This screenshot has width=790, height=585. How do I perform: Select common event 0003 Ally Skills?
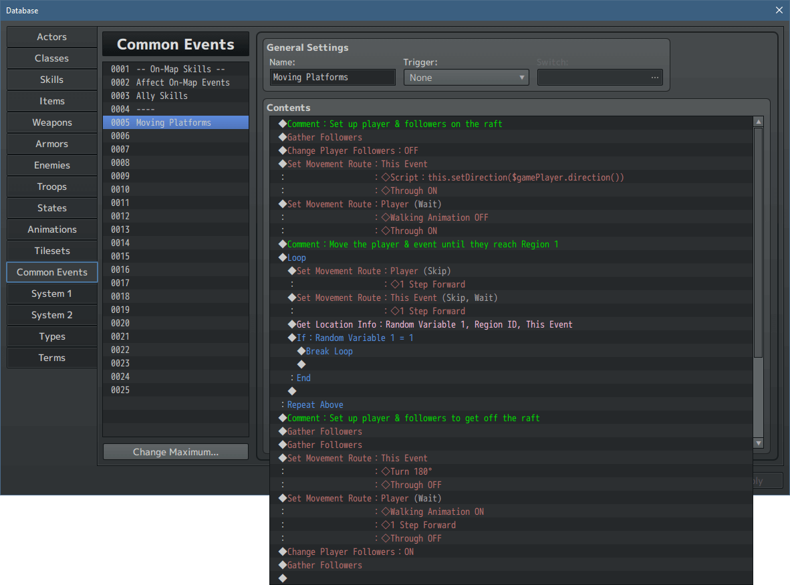[x=175, y=96]
